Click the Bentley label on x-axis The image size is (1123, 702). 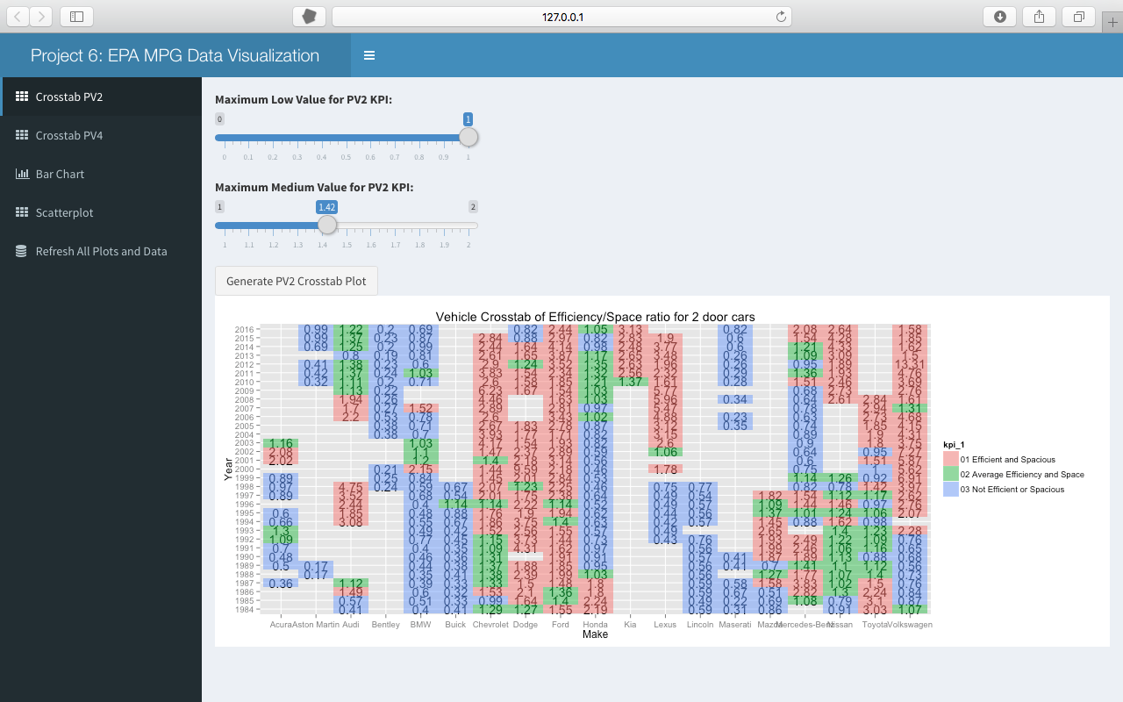(x=385, y=625)
